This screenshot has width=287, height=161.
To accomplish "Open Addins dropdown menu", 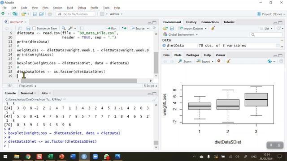I will pos(116,14).
